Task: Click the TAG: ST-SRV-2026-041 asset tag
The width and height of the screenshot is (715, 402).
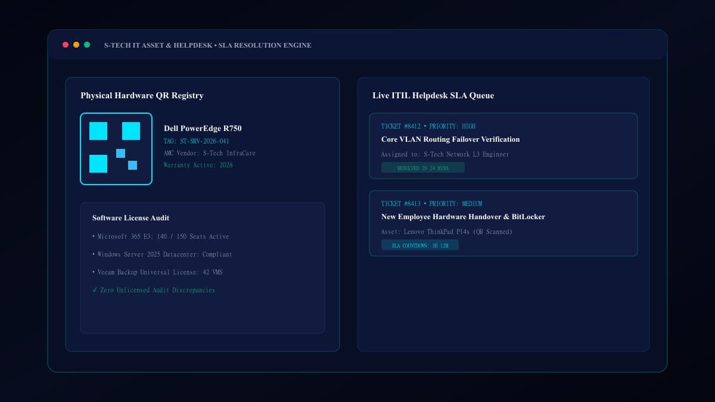Action: click(x=196, y=141)
